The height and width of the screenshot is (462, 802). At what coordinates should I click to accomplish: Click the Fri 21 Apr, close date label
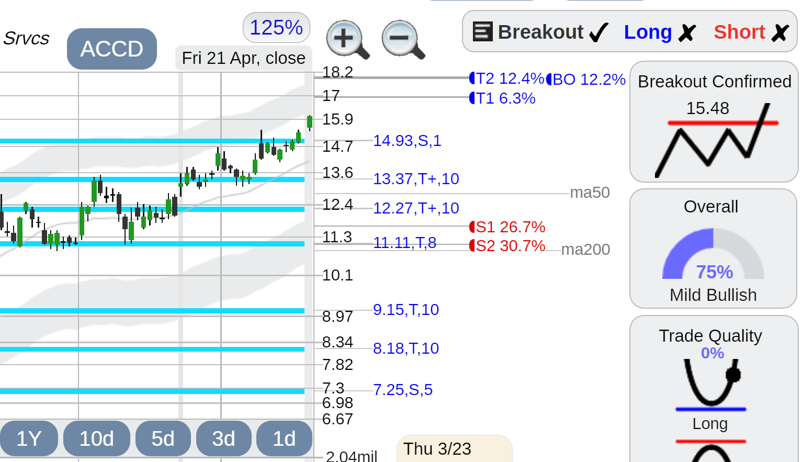[244, 58]
